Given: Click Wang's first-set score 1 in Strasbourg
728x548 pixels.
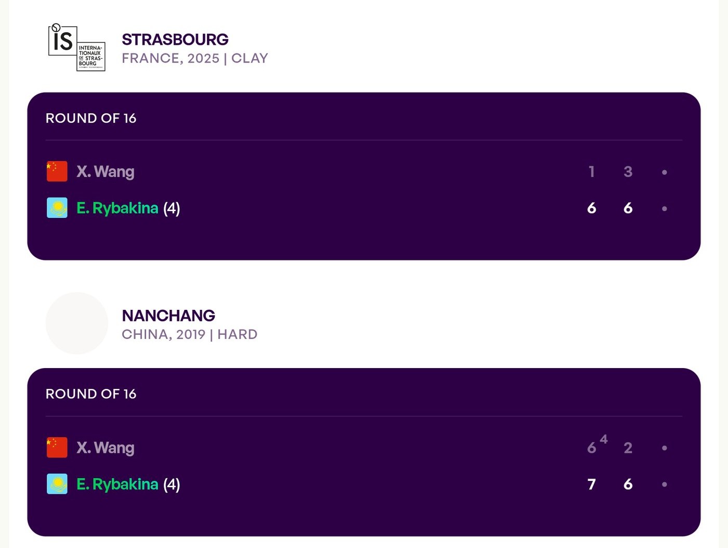Looking at the screenshot, I should (591, 172).
